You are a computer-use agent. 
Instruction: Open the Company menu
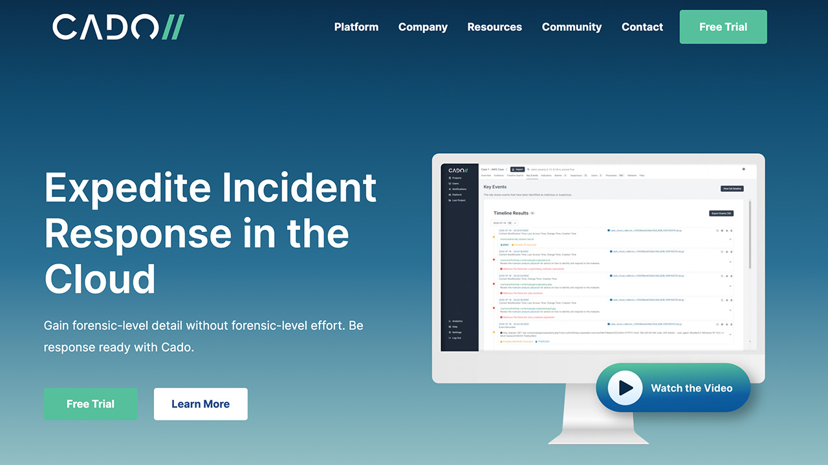[423, 27]
